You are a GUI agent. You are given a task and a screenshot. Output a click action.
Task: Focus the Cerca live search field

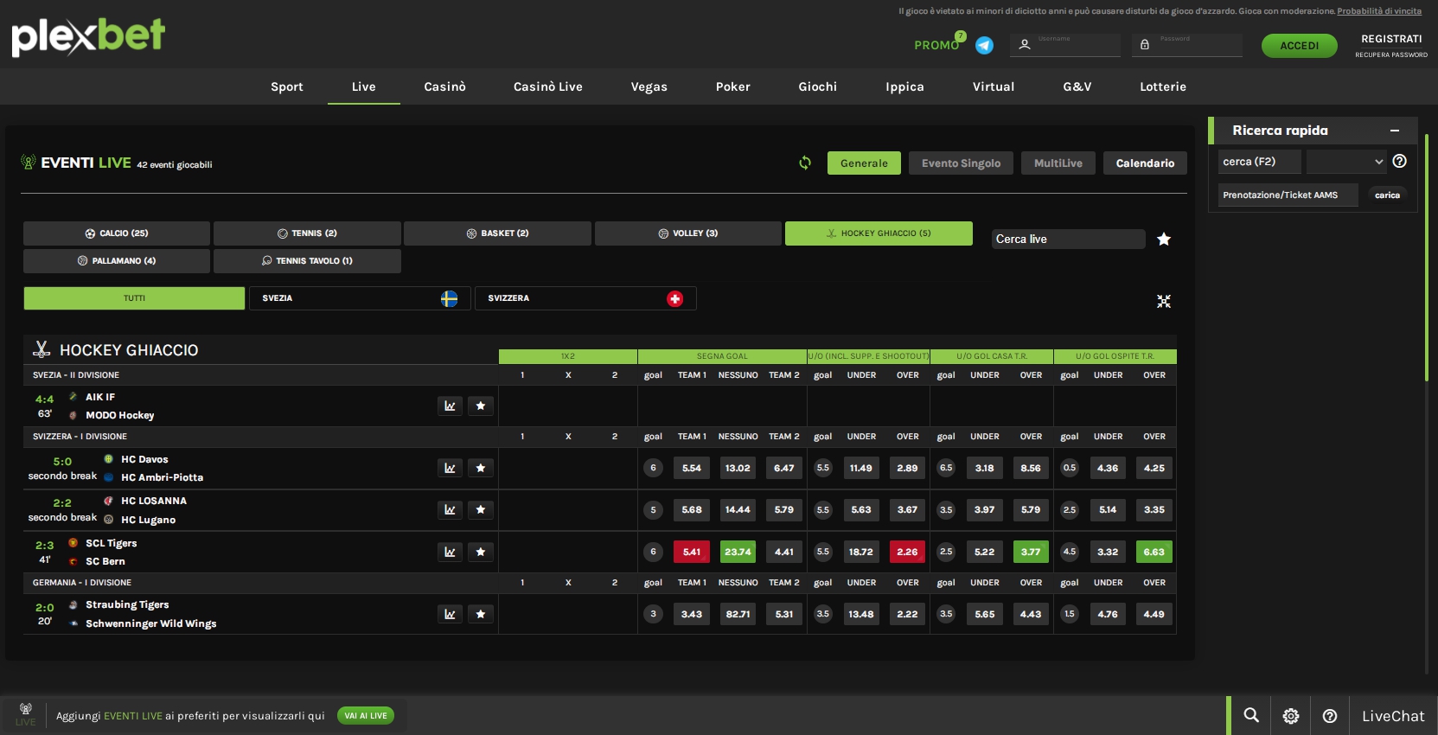pos(1068,240)
